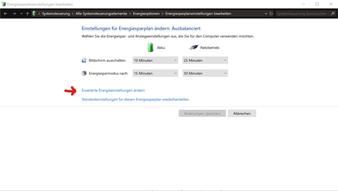This screenshot has width=338, height=191.
Task: Click the Bildschirm ausschalten label
Action: pyautogui.click(x=108, y=61)
